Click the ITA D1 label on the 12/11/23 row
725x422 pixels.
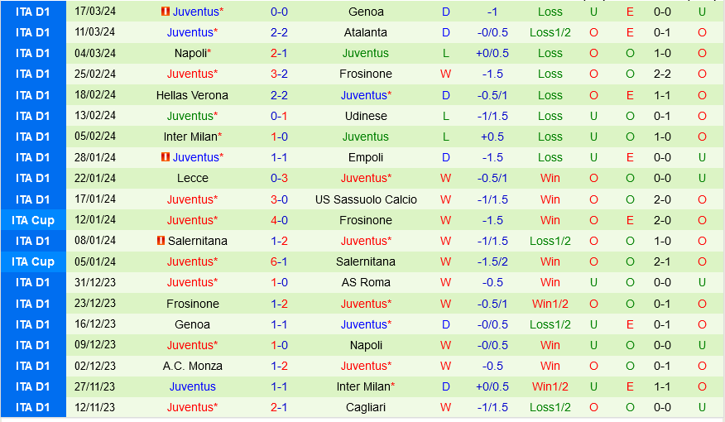coord(32,407)
